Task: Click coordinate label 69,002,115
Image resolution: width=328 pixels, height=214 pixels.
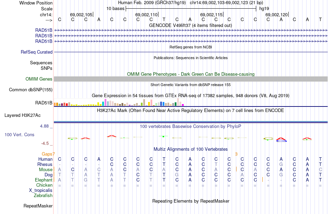Action: (211, 15)
